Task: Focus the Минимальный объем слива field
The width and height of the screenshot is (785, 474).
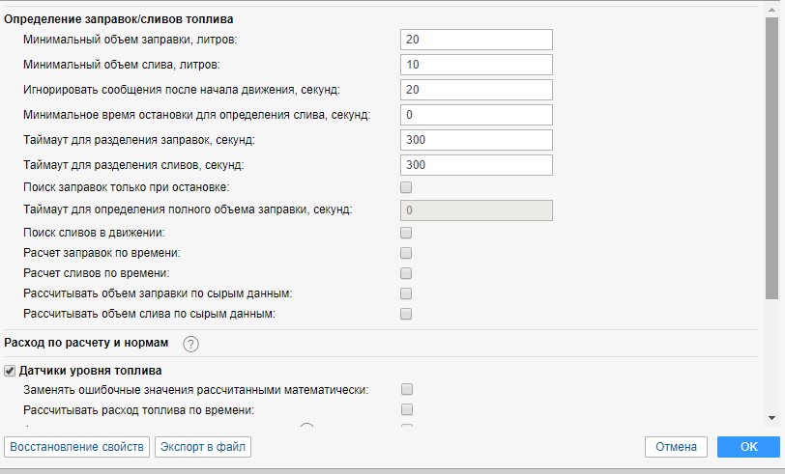Action: point(476,65)
